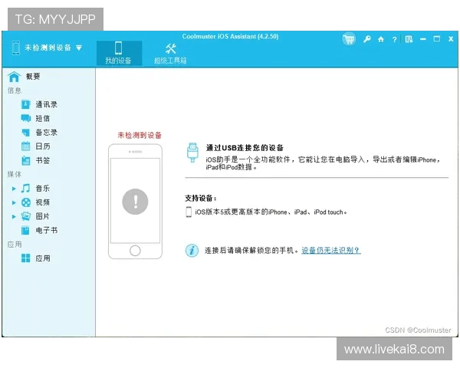The width and height of the screenshot is (460, 368).
Task: Select 图片 in the sidebar
Action: pos(42,216)
